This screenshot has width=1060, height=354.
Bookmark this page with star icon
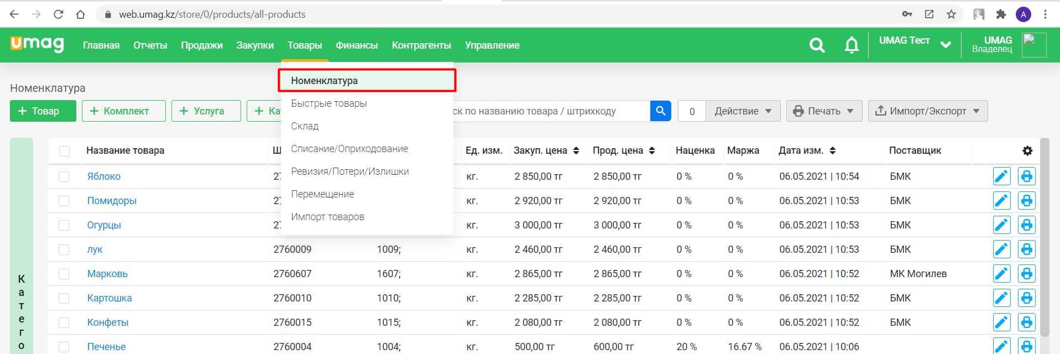coord(951,14)
